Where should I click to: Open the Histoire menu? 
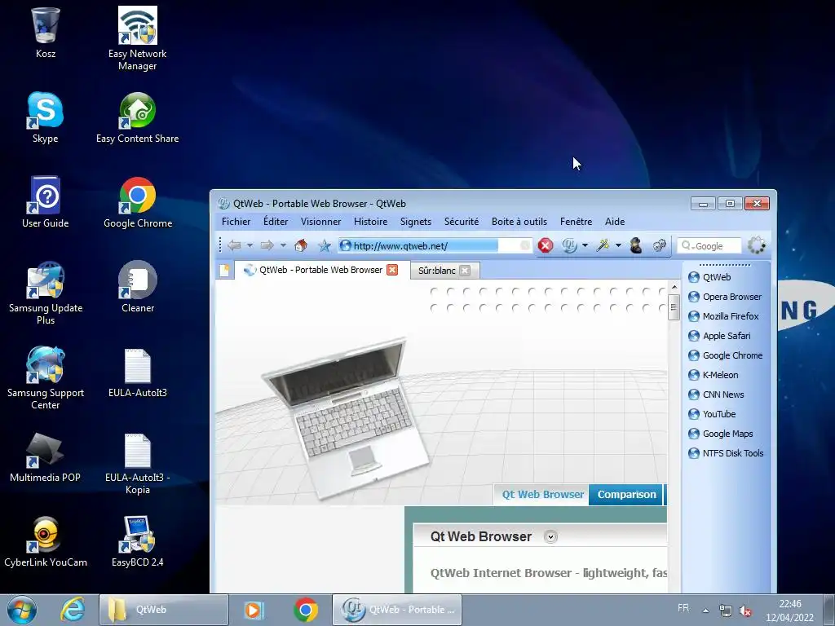tap(371, 222)
